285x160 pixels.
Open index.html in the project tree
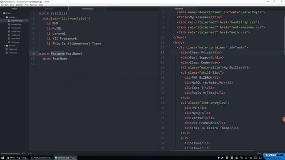coord(13,49)
